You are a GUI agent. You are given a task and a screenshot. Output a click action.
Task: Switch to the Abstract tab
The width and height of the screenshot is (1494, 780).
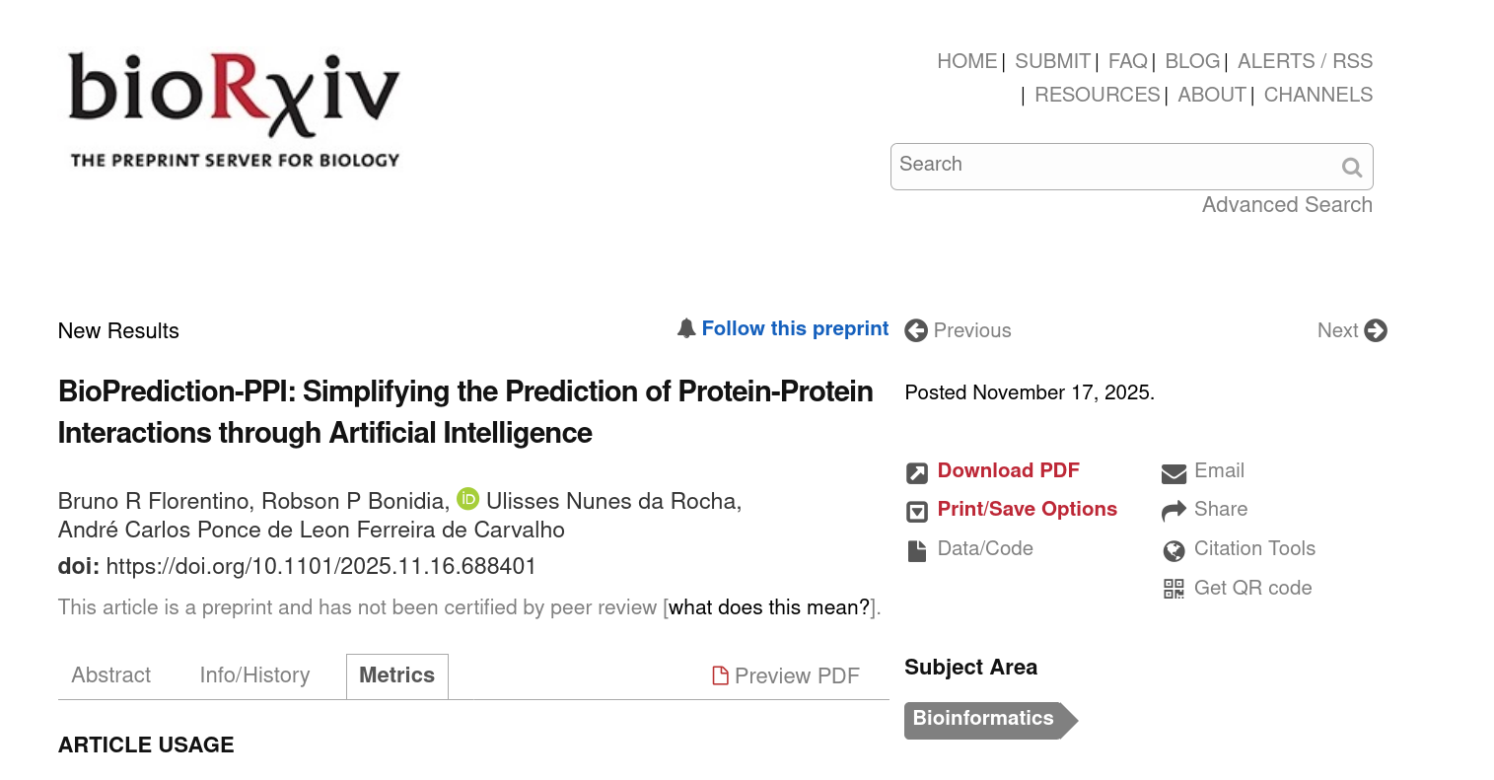(111, 675)
